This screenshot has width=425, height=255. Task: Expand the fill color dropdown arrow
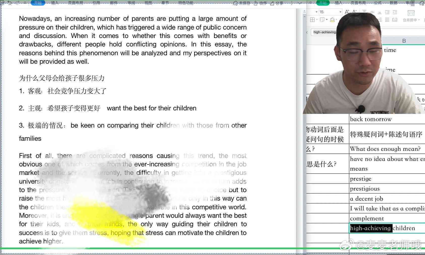click(337, 20)
